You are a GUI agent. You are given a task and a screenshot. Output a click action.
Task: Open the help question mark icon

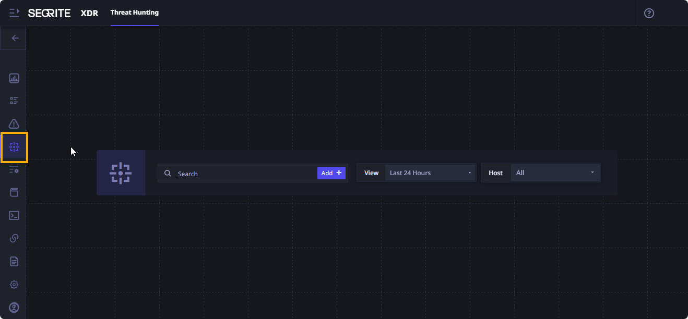649,13
